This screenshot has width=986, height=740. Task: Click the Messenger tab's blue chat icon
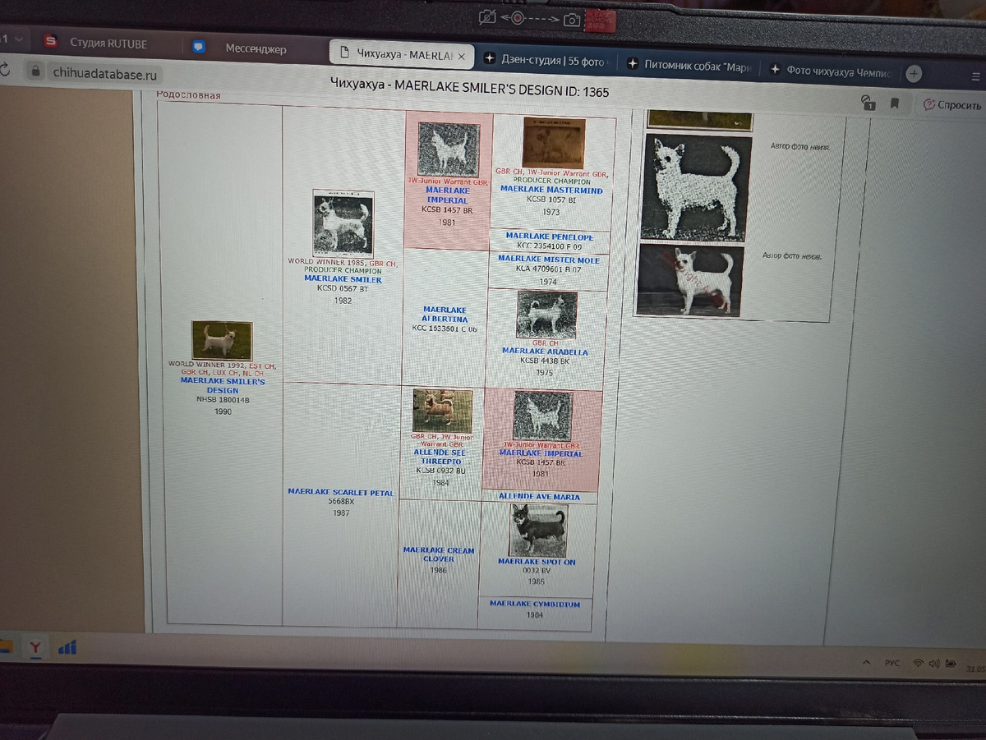point(199,47)
